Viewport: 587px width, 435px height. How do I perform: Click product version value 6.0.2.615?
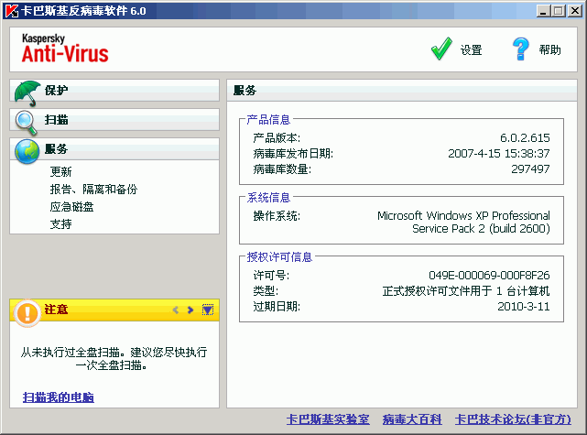tap(525, 137)
